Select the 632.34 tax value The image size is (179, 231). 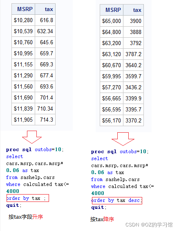pos(45,31)
